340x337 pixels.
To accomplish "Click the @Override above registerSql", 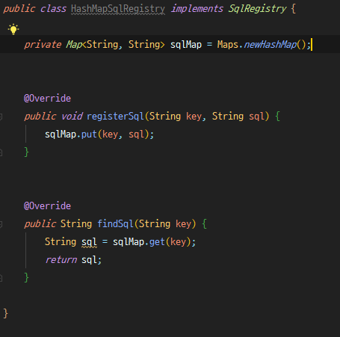I will tap(47, 99).
